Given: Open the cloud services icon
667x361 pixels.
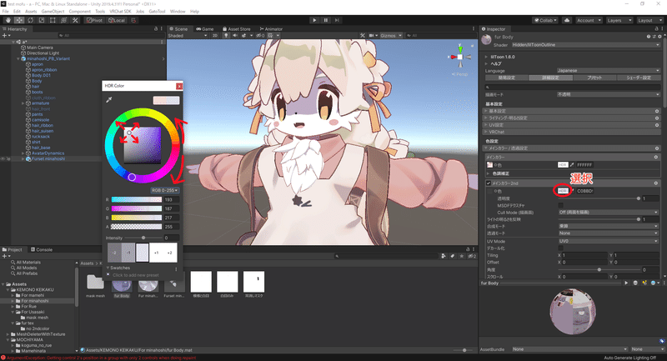Looking at the screenshot, I should coord(567,20).
